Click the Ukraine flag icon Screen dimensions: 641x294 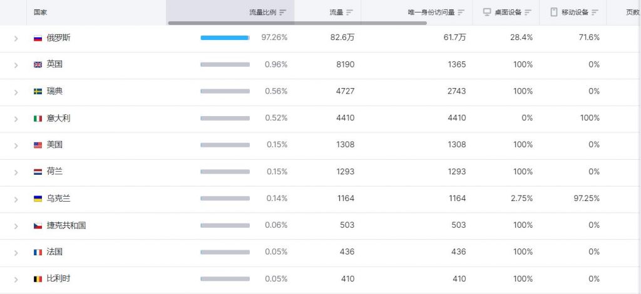click(x=38, y=199)
